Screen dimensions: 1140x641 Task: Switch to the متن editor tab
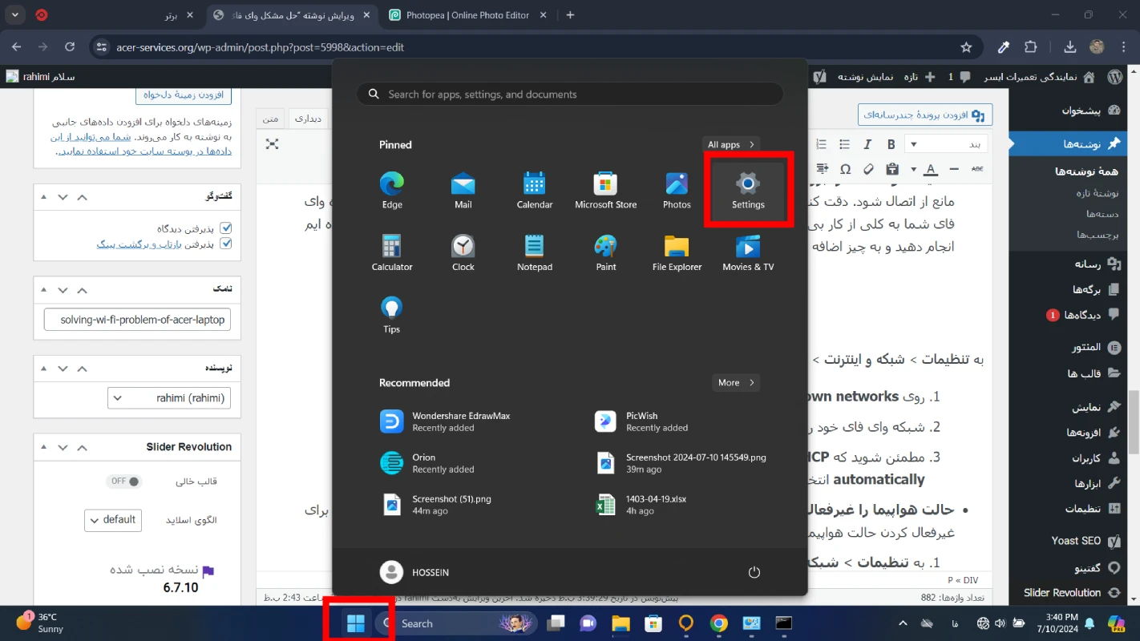270,118
